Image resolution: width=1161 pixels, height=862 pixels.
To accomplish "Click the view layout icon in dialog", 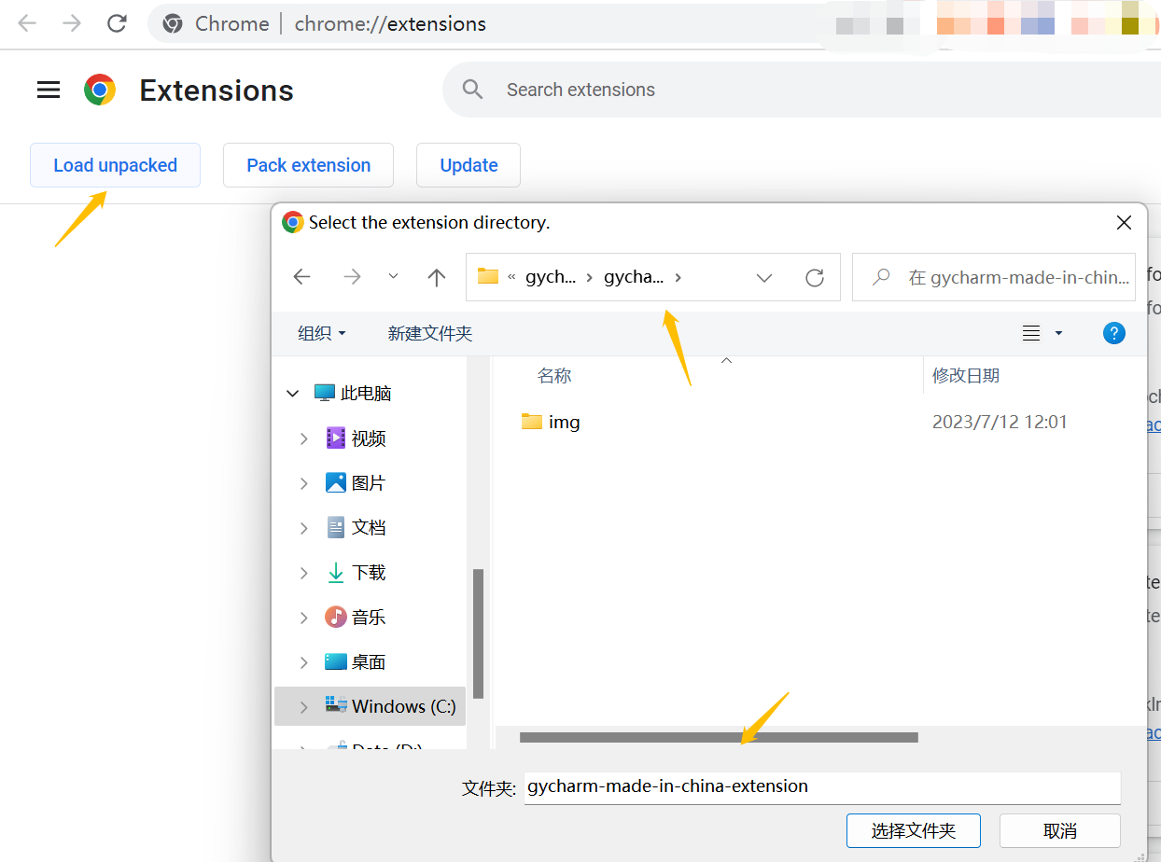I will (x=1031, y=333).
